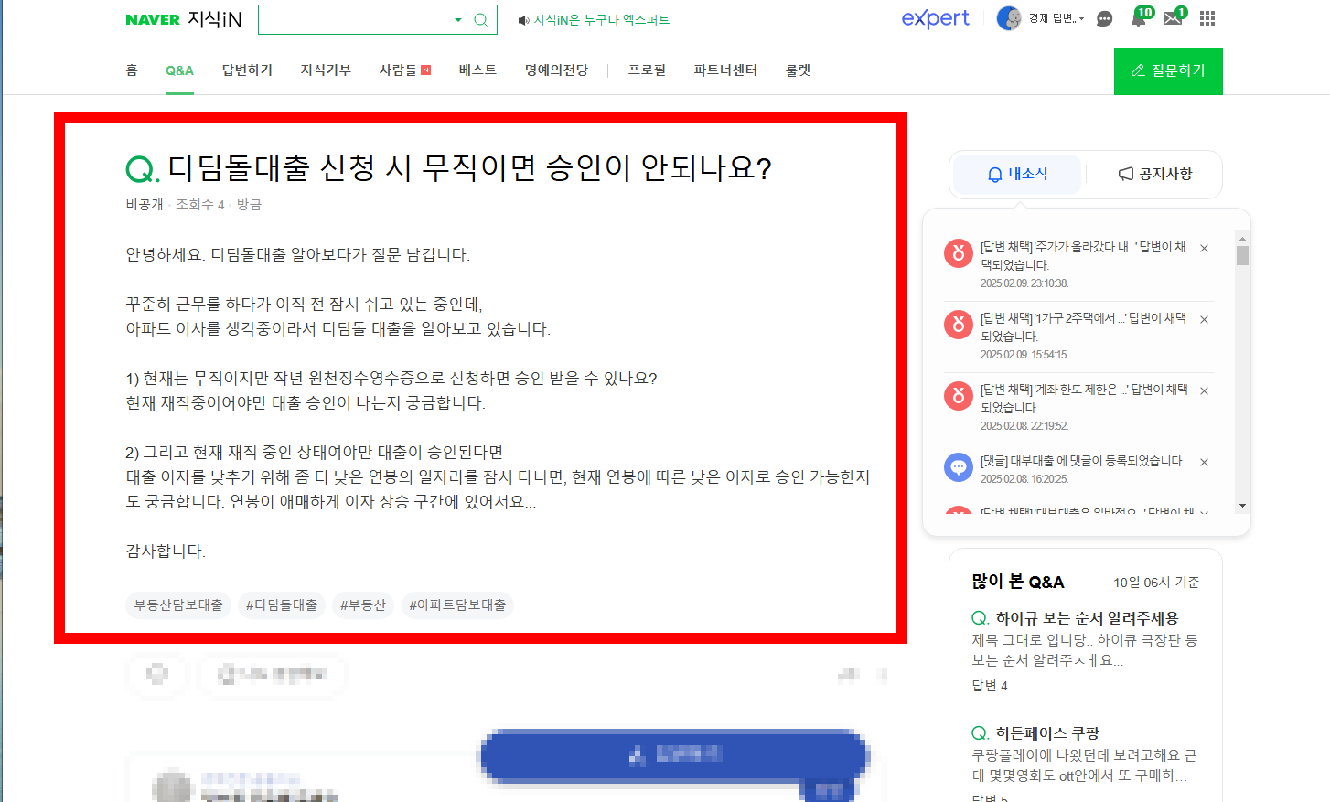Switch to the 공지사항 tab
Image resolution: width=1330 pixels, height=802 pixels.
tap(1155, 174)
